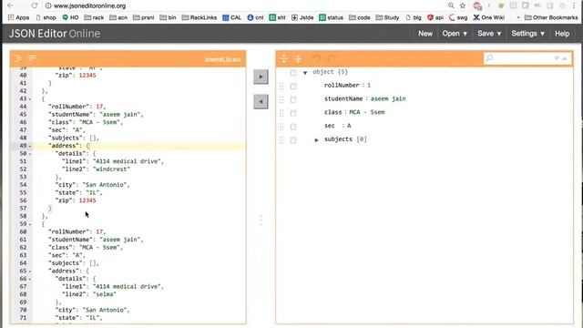Fold code block at line 43
583x328 pixels.
pos(30,99)
